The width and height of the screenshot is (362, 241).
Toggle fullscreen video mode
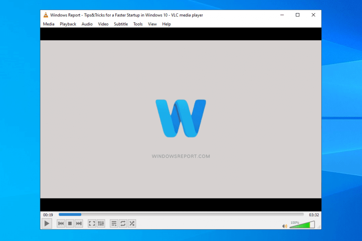92,223
